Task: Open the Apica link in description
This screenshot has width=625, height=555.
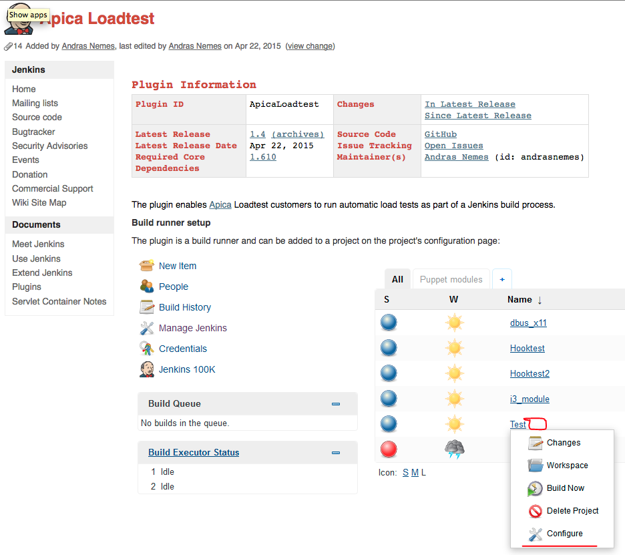Action: pyautogui.click(x=220, y=204)
